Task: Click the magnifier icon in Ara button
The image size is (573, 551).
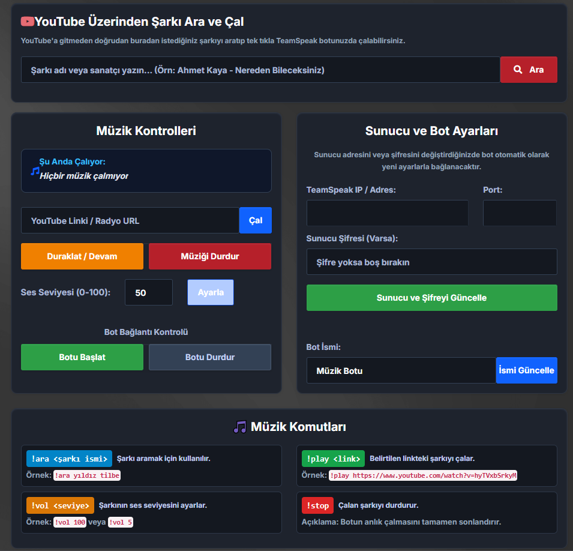Action: [x=518, y=70]
